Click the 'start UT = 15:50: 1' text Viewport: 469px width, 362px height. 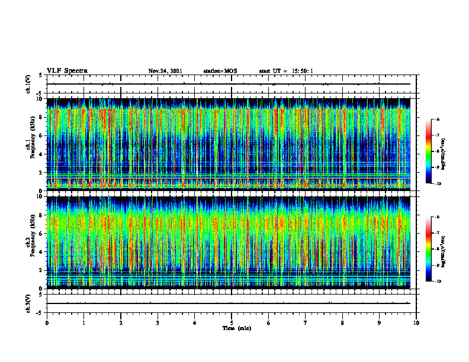click(286, 71)
